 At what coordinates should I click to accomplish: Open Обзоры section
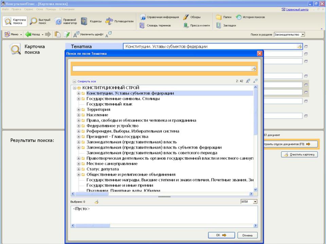click(192, 17)
